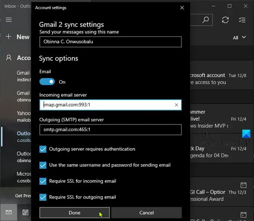
Task: Uncheck Require SSL for outgoing email
Action: [x=43, y=197]
